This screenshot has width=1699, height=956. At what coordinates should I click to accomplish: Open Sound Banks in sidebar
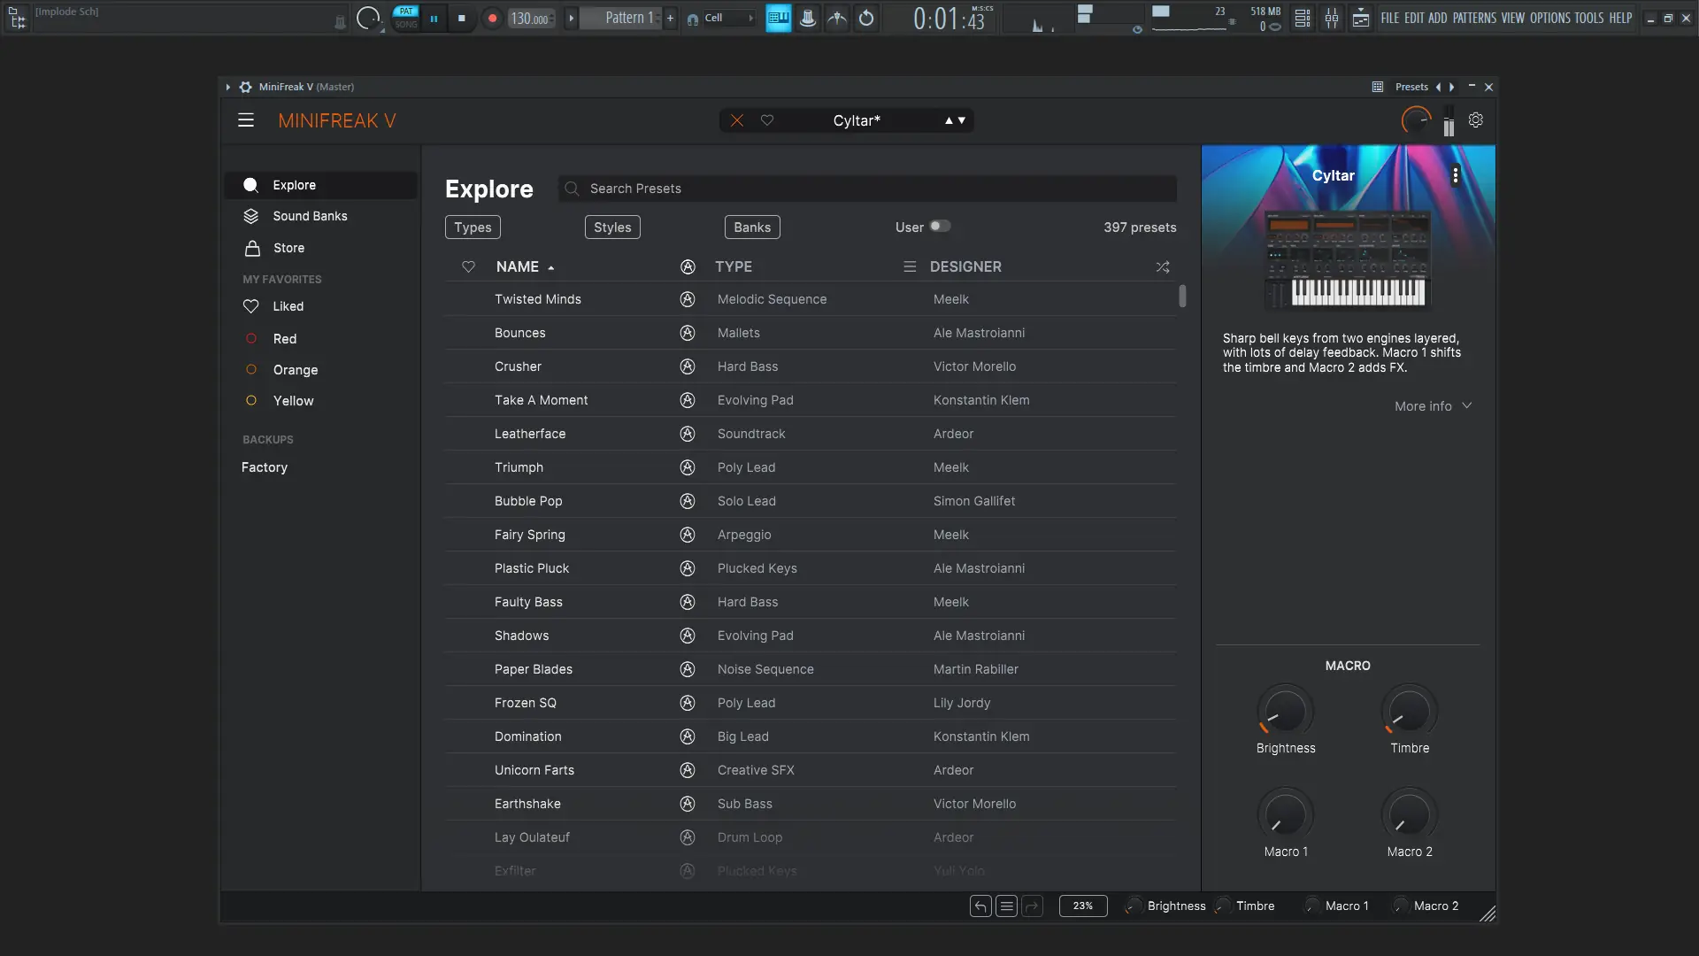310,216
